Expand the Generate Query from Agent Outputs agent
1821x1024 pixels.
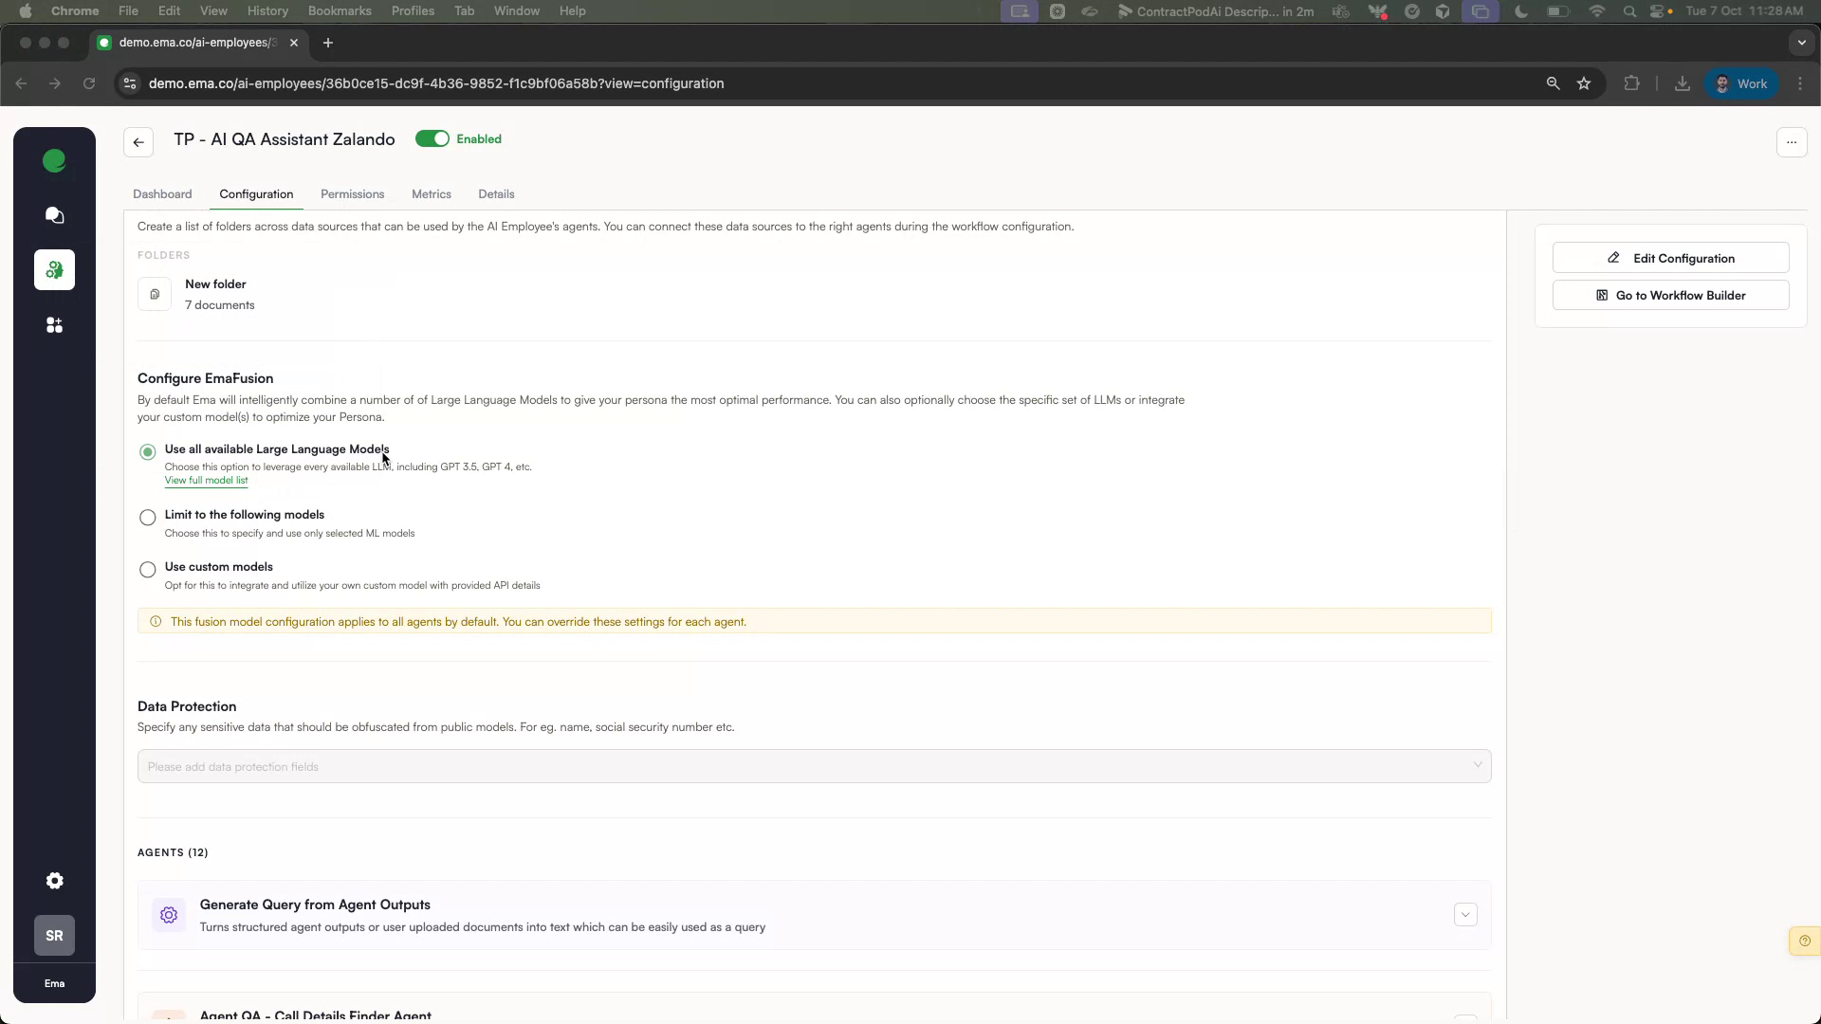pos(1465,914)
